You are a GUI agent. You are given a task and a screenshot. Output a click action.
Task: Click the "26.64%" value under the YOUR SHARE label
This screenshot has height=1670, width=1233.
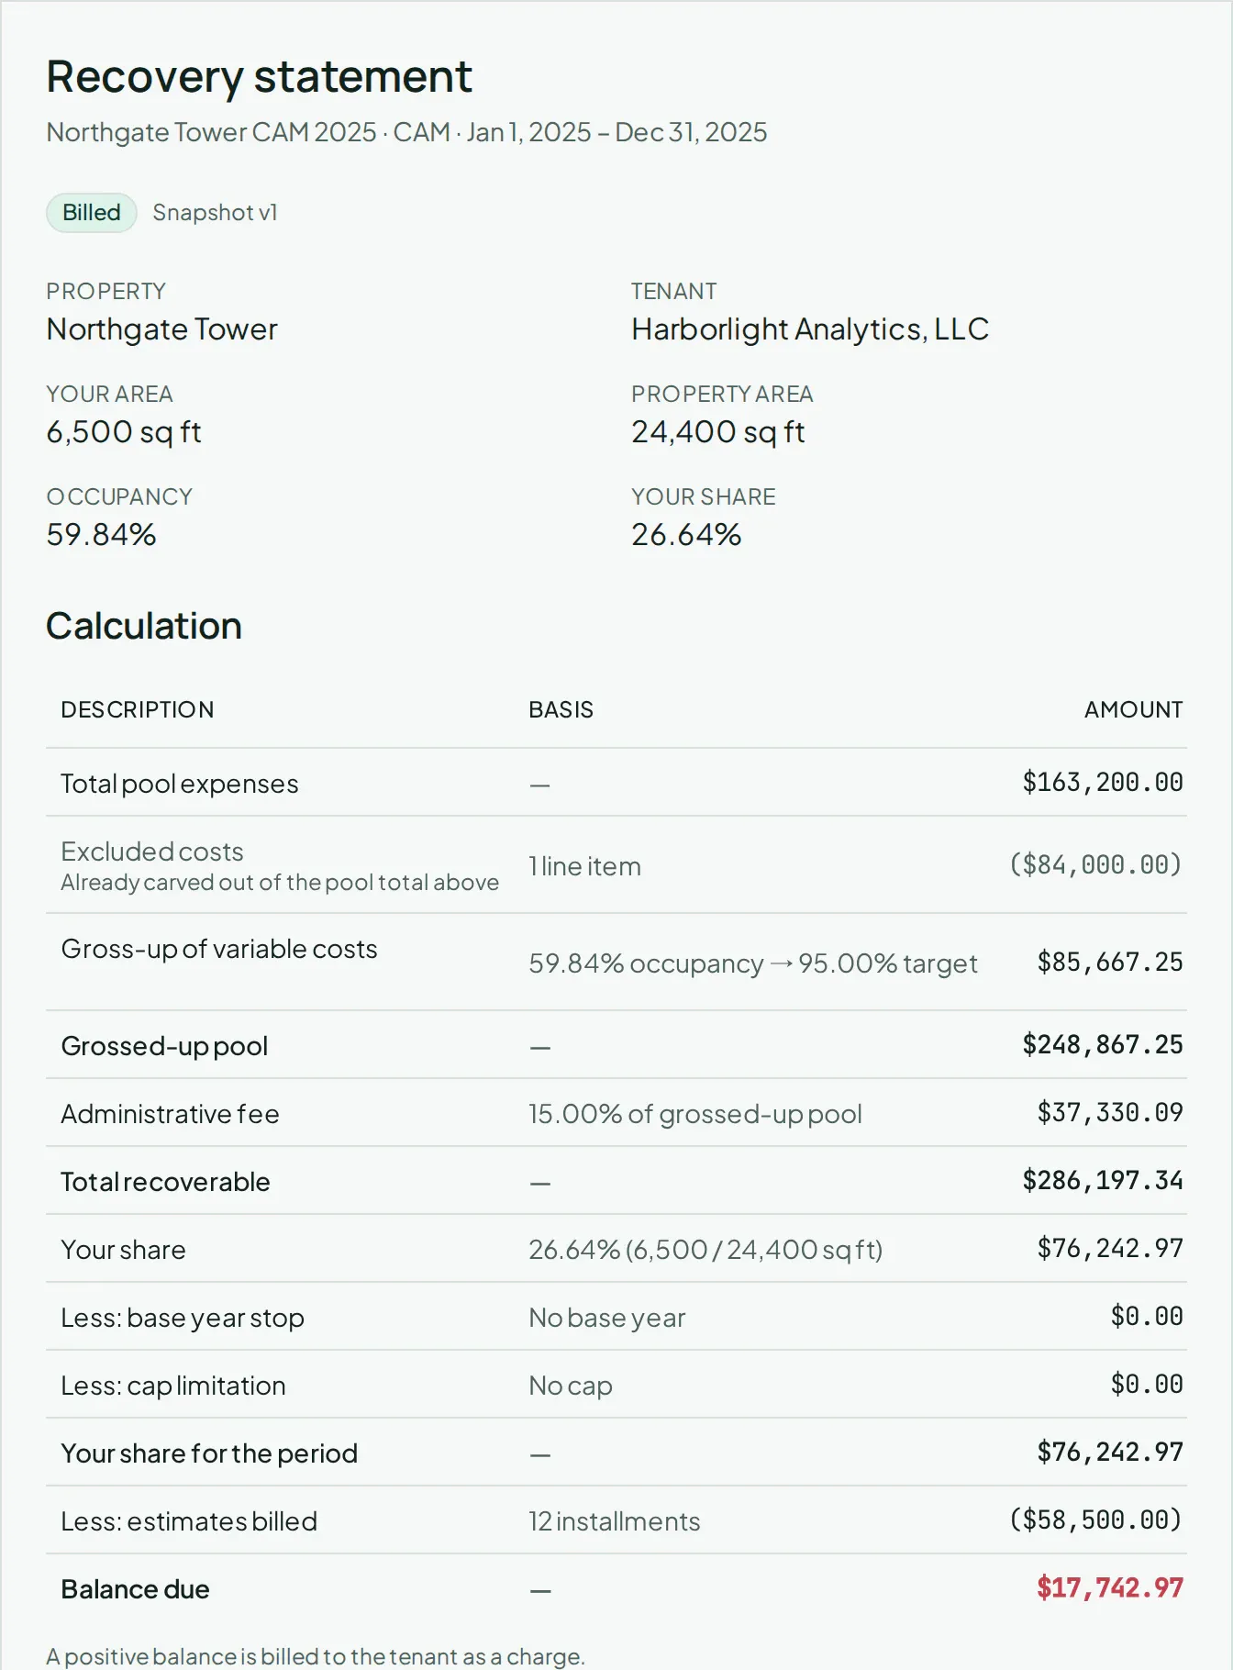tap(686, 535)
